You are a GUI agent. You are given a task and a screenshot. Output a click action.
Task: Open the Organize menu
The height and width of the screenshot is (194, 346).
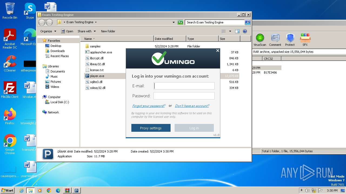click(48, 31)
